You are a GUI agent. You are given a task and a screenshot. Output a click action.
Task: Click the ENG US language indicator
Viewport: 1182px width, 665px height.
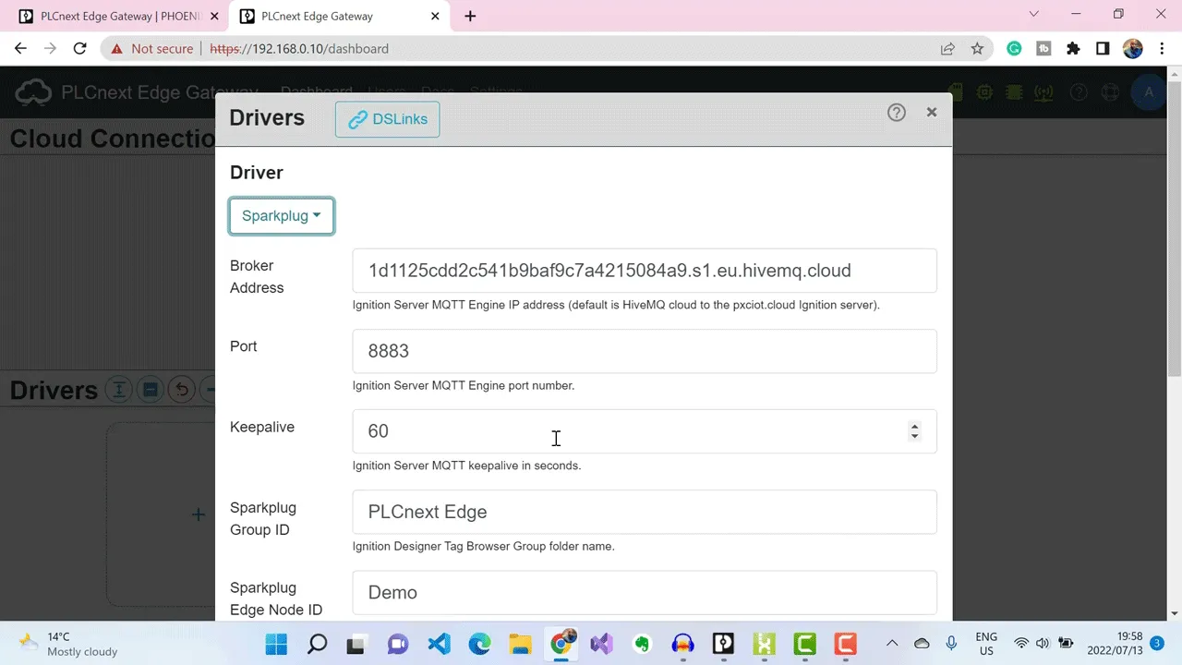986,644
